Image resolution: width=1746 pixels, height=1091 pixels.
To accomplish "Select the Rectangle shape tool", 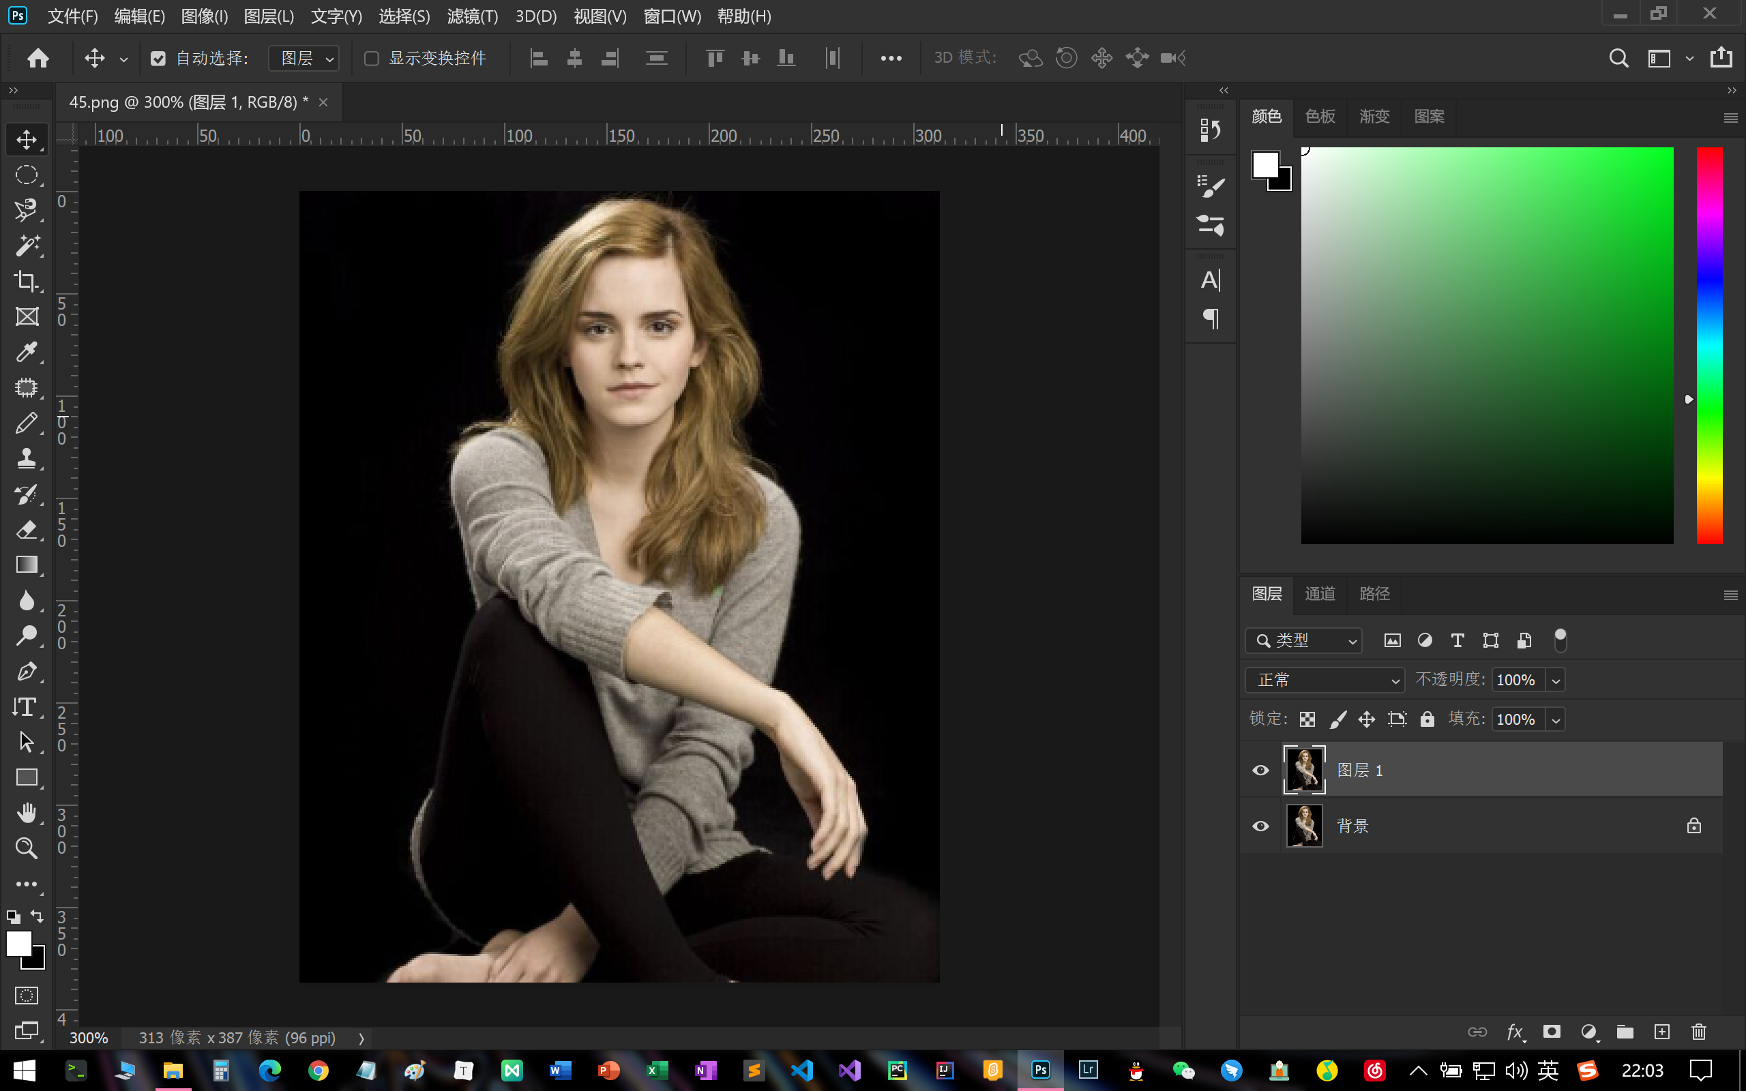I will tap(27, 777).
